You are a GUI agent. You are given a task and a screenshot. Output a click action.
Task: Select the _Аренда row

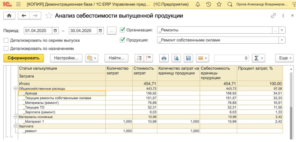point(62,94)
